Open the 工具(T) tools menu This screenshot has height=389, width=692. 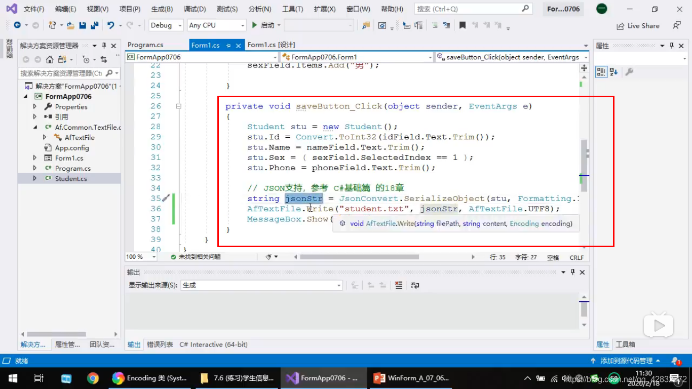tap(292, 9)
